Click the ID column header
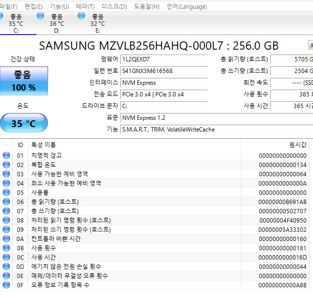This screenshot has width=313, height=300. 20,145
